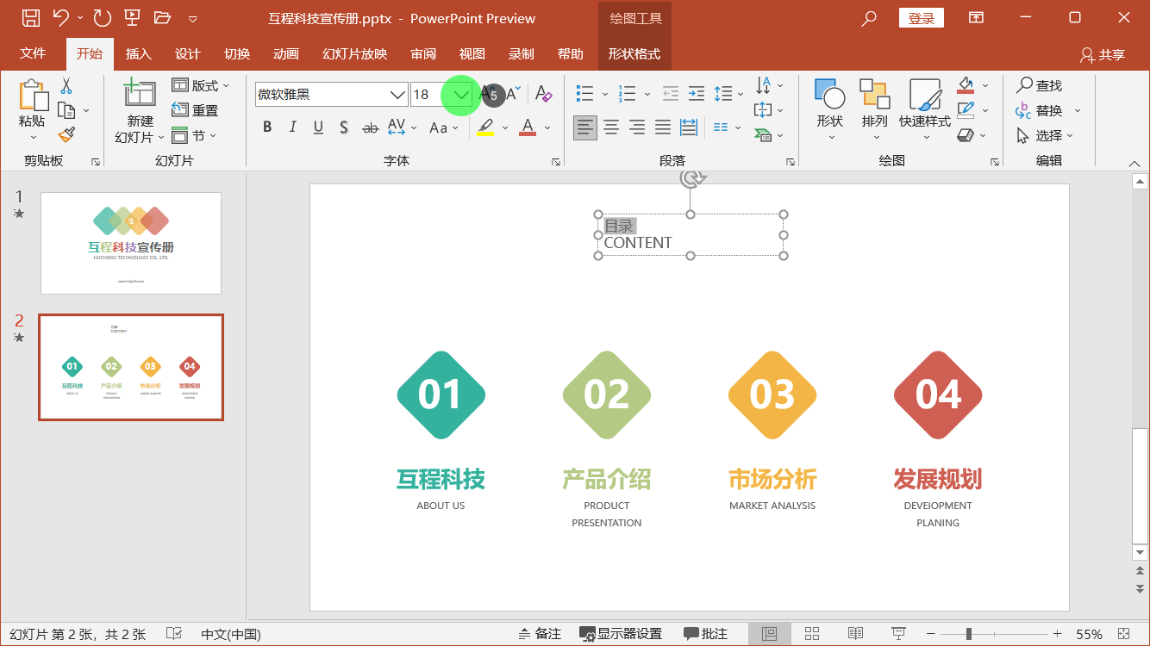Switch to Normal view in status bar
1150x646 pixels.
tap(770, 634)
